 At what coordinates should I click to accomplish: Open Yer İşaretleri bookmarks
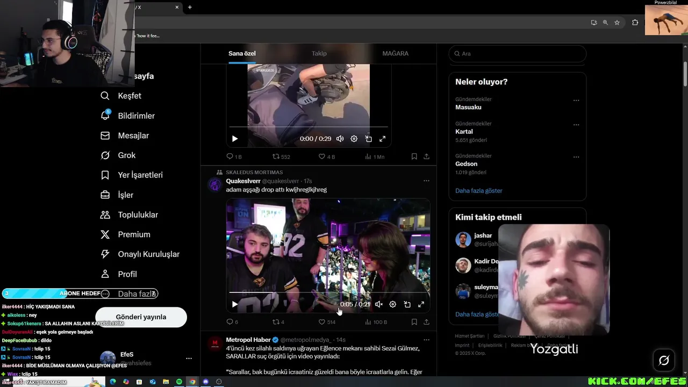132,175
